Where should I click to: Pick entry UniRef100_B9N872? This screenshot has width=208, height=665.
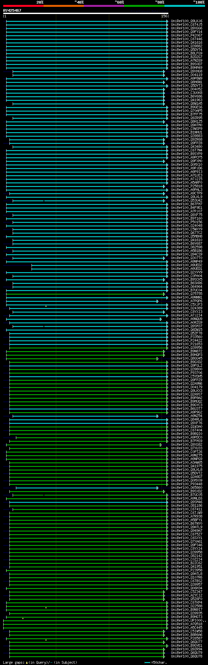coord(187,351)
